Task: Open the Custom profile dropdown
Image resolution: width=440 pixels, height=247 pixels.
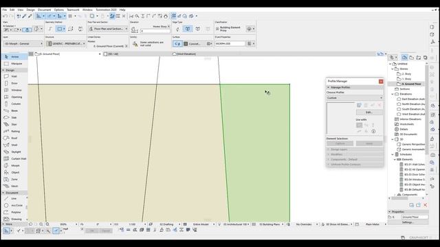Action: tap(355, 97)
